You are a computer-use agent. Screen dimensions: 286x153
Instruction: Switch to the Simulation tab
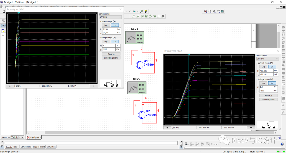coord(51,147)
